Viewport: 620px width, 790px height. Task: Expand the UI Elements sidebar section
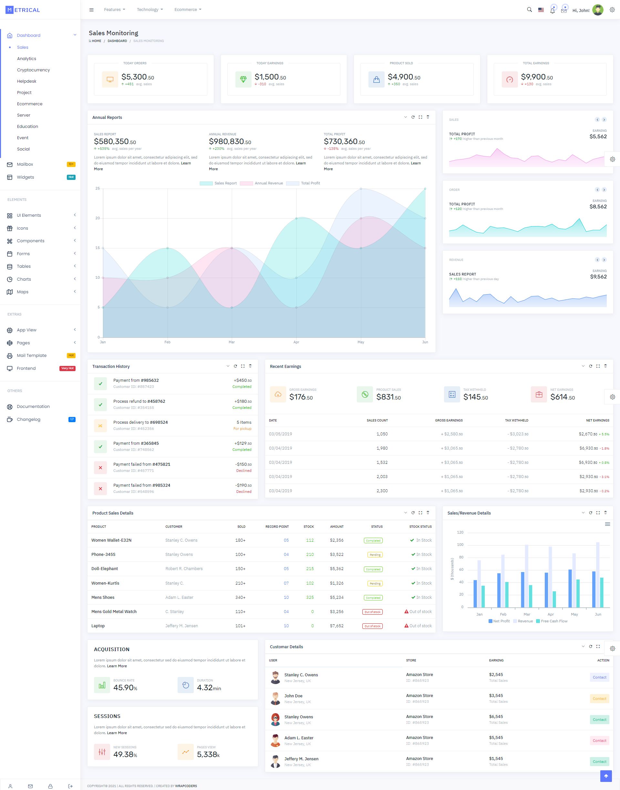coord(29,215)
